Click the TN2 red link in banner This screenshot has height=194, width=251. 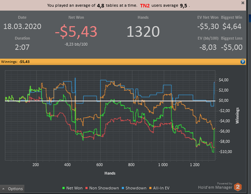tap(145, 6)
